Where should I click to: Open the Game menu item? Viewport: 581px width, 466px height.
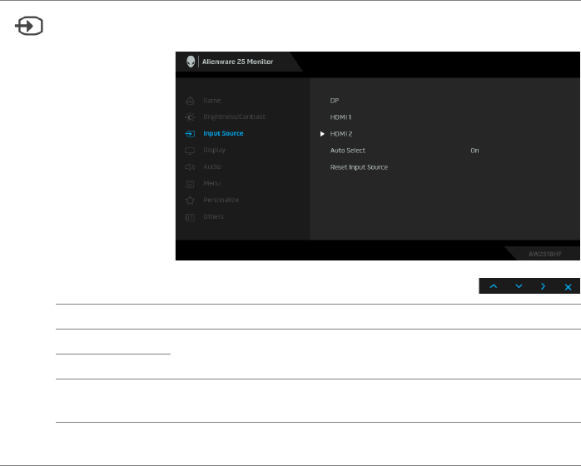click(212, 101)
